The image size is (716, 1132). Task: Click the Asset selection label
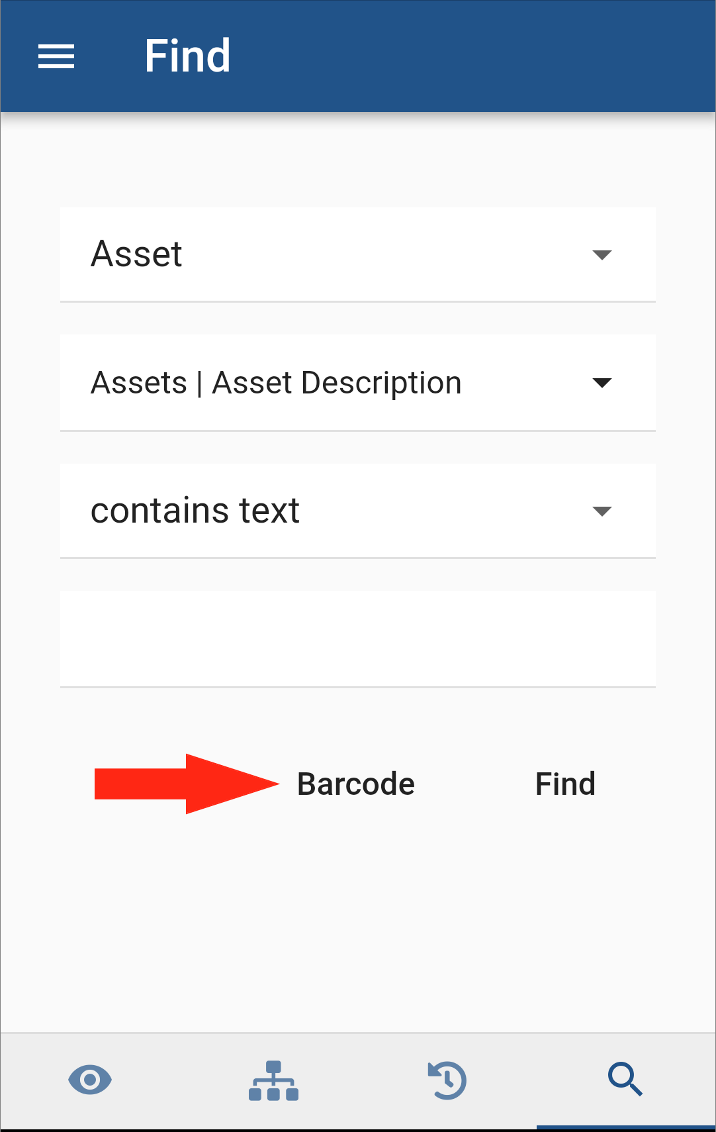pyautogui.click(x=136, y=254)
